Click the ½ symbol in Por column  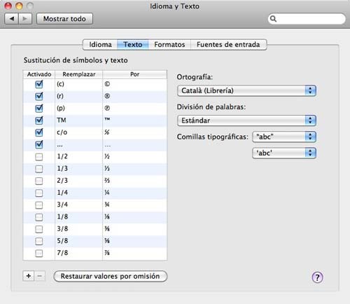click(107, 156)
